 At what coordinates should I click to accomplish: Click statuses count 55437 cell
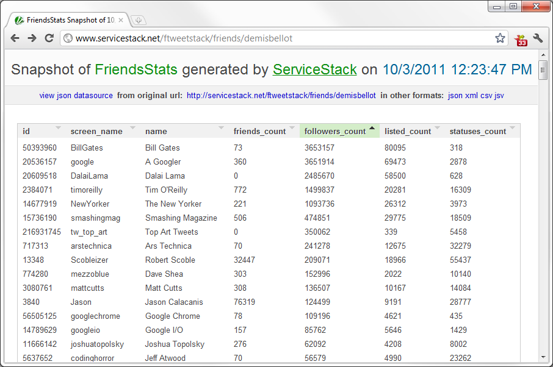(x=460, y=260)
